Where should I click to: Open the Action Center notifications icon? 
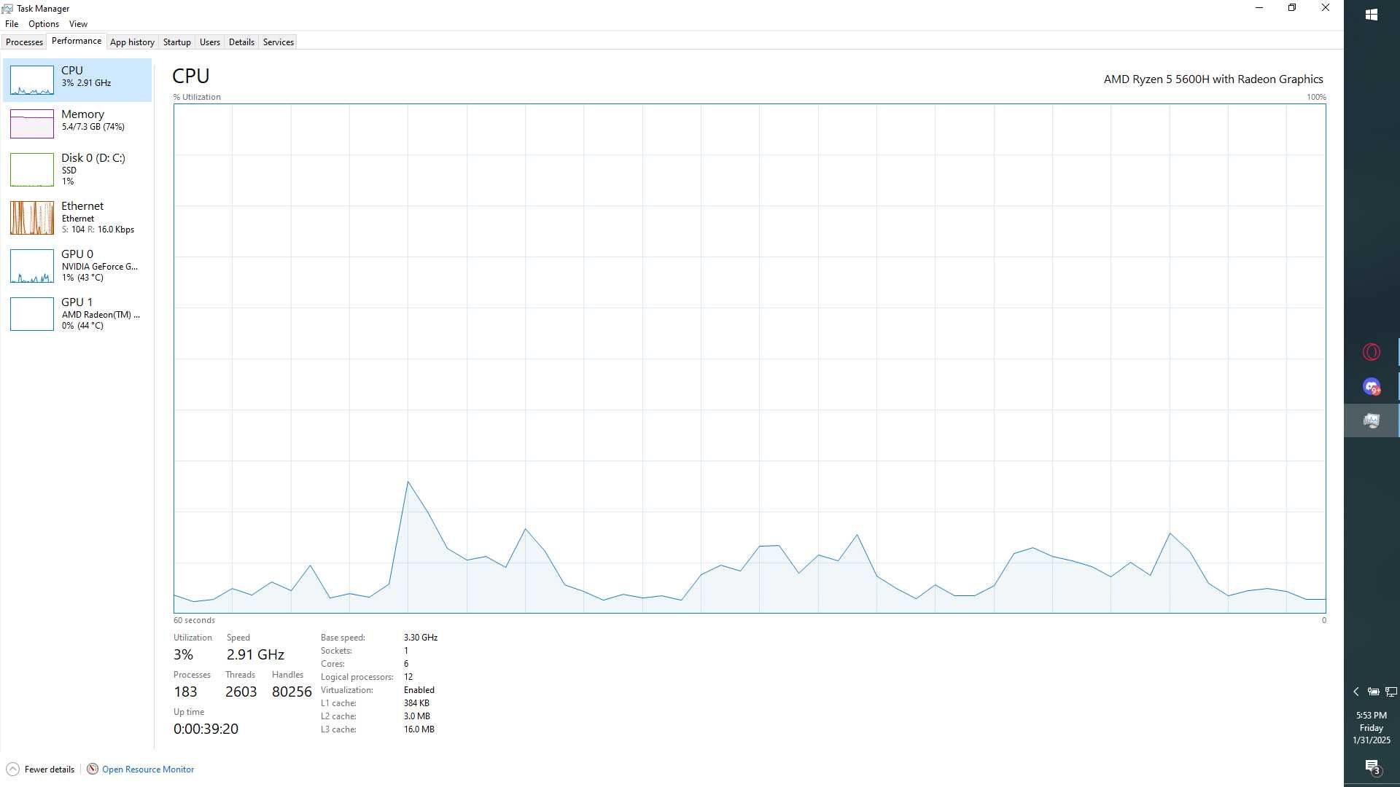1372,767
